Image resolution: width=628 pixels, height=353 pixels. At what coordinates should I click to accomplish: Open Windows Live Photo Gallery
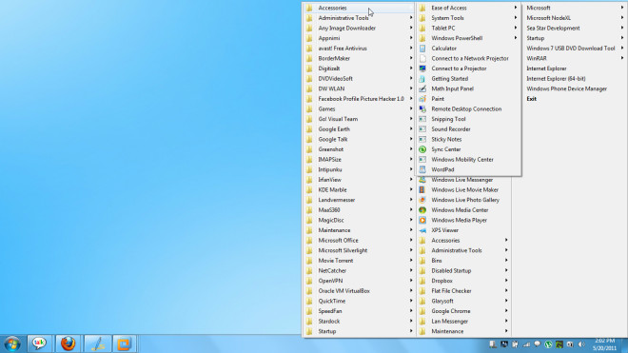point(465,200)
